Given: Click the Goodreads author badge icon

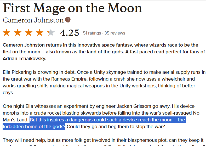Looking at the screenshot, I should pos(68,20).
